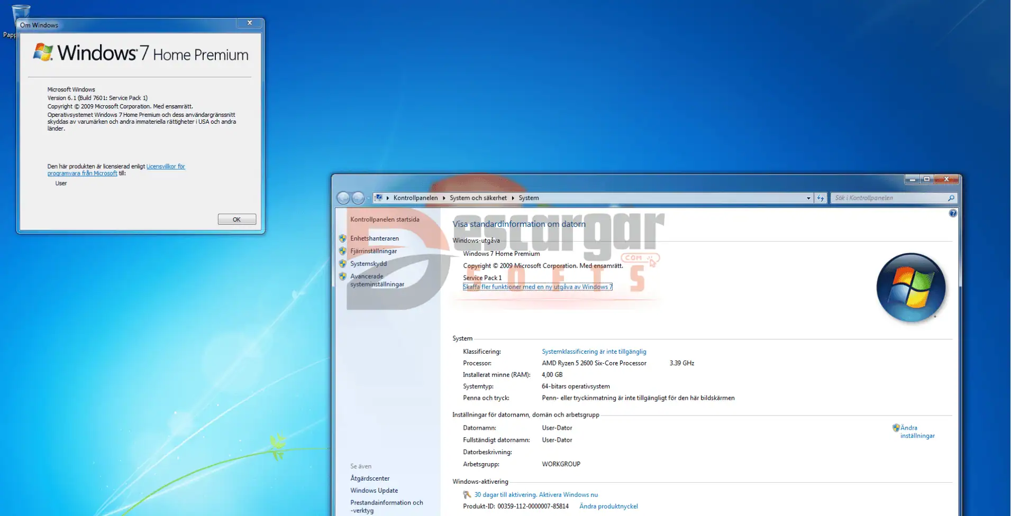1011x516 pixels.
Task: Click the Sök i Kontrollpanelen search field
Action: point(889,198)
